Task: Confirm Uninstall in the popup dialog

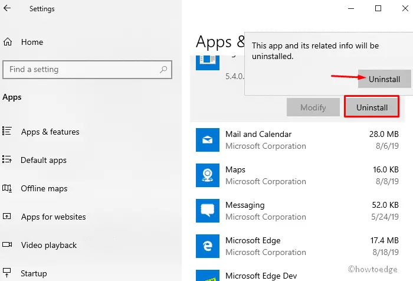Action: coord(384,79)
